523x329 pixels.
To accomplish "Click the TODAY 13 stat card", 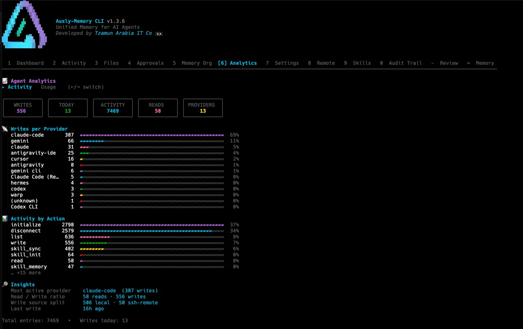I will [68, 108].
